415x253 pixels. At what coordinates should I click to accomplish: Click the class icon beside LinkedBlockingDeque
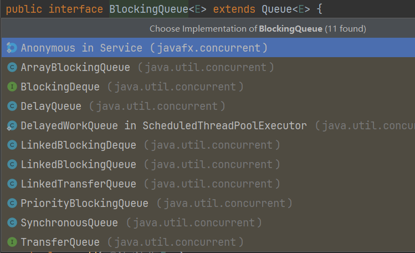click(x=12, y=145)
